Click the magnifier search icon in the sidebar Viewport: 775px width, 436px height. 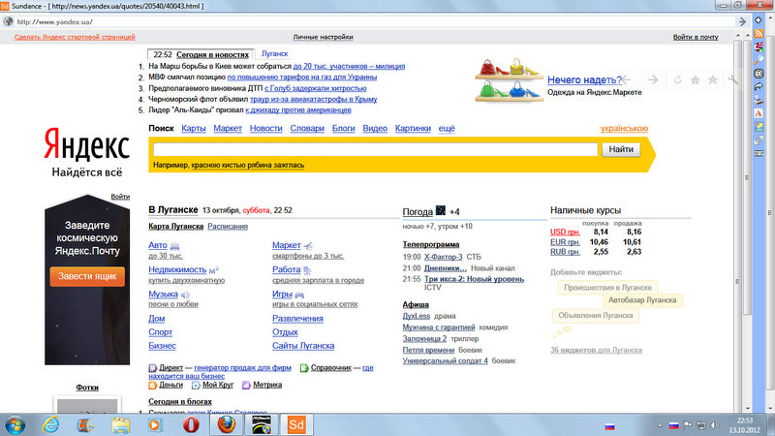click(759, 60)
